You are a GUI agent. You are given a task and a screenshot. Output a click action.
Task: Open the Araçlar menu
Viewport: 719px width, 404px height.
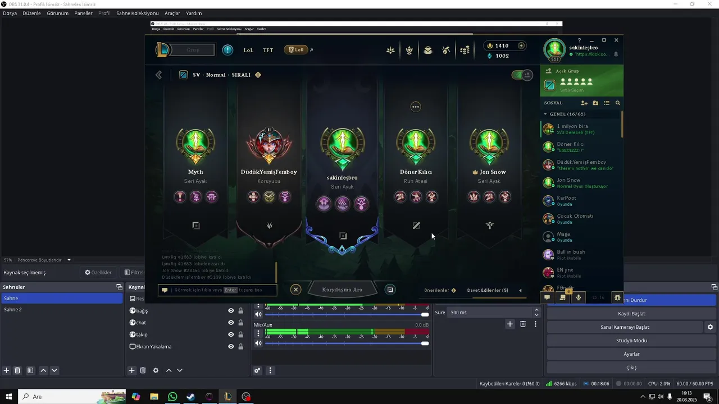tap(172, 13)
